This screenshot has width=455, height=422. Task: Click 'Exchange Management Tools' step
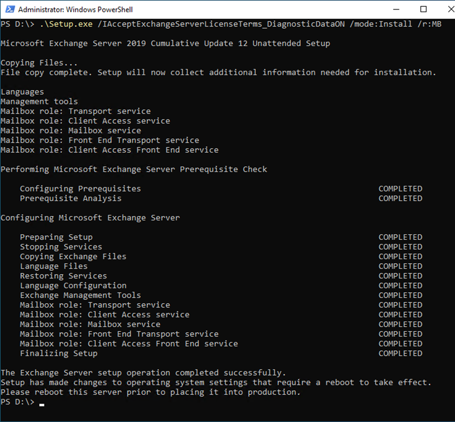[x=81, y=295]
